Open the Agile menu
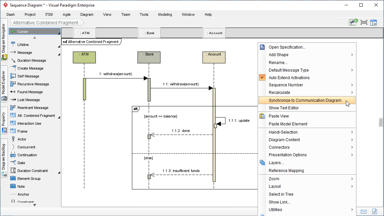 pos(66,14)
